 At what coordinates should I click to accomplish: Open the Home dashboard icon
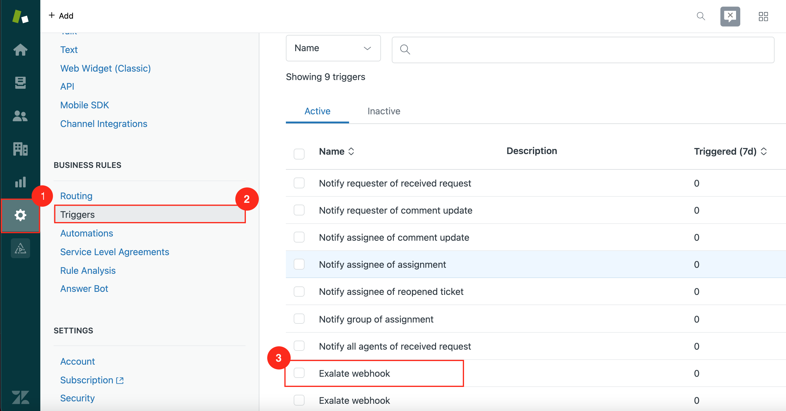pos(20,49)
